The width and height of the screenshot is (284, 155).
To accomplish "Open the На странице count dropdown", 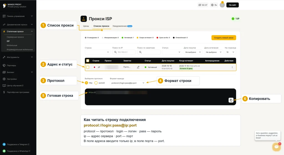I will point(230,52).
